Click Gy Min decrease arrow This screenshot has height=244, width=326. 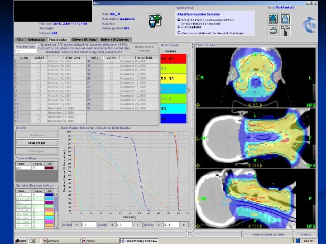(x=112, y=225)
